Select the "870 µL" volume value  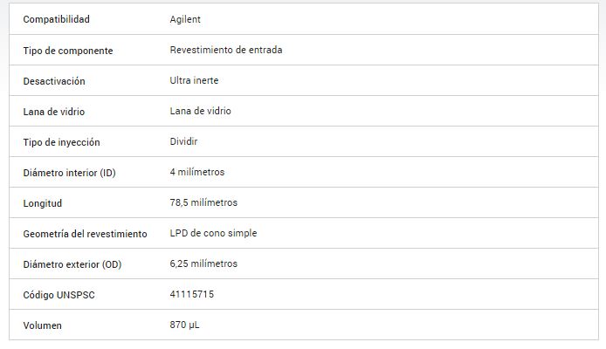(x=184, y=325)
